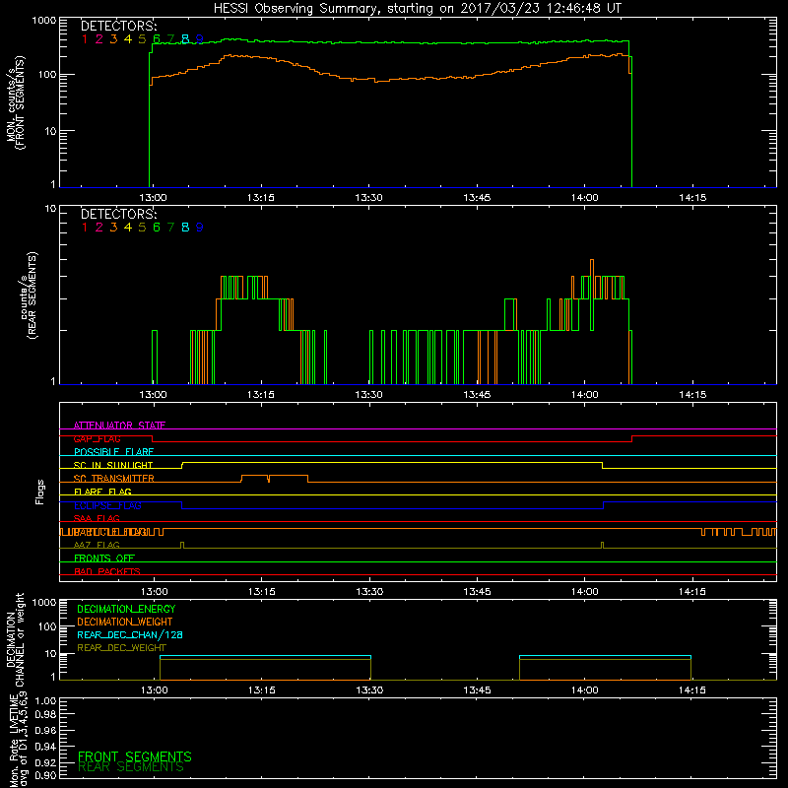Click 14:00 tick under the rear segments plot
The height and width of the screenshot is (788, 788).
coord(585,395)
